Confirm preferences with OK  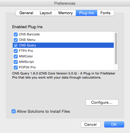click(114, 124)
